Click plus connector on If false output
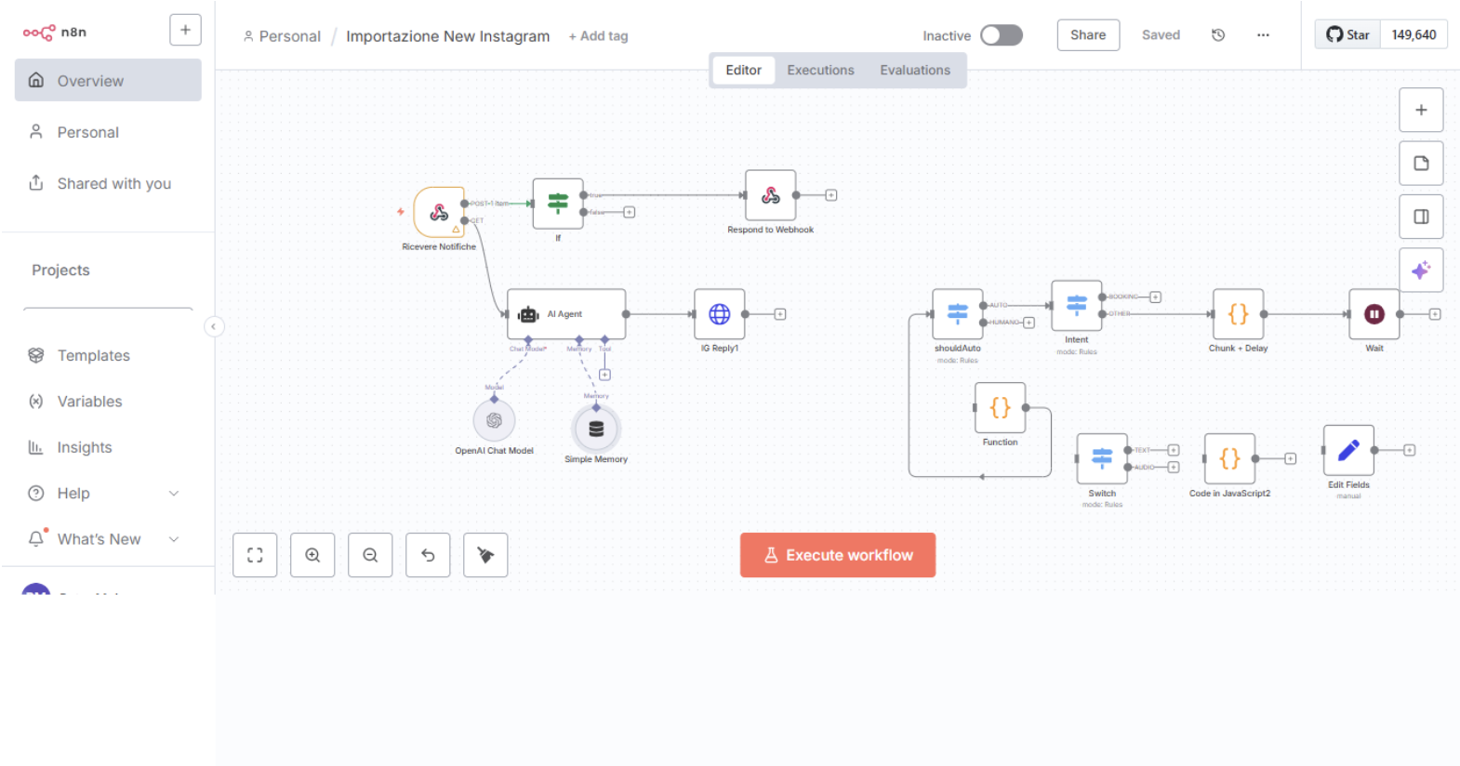Image resolution: width=1460 pixels, height=766 pixels. point(630,212)
